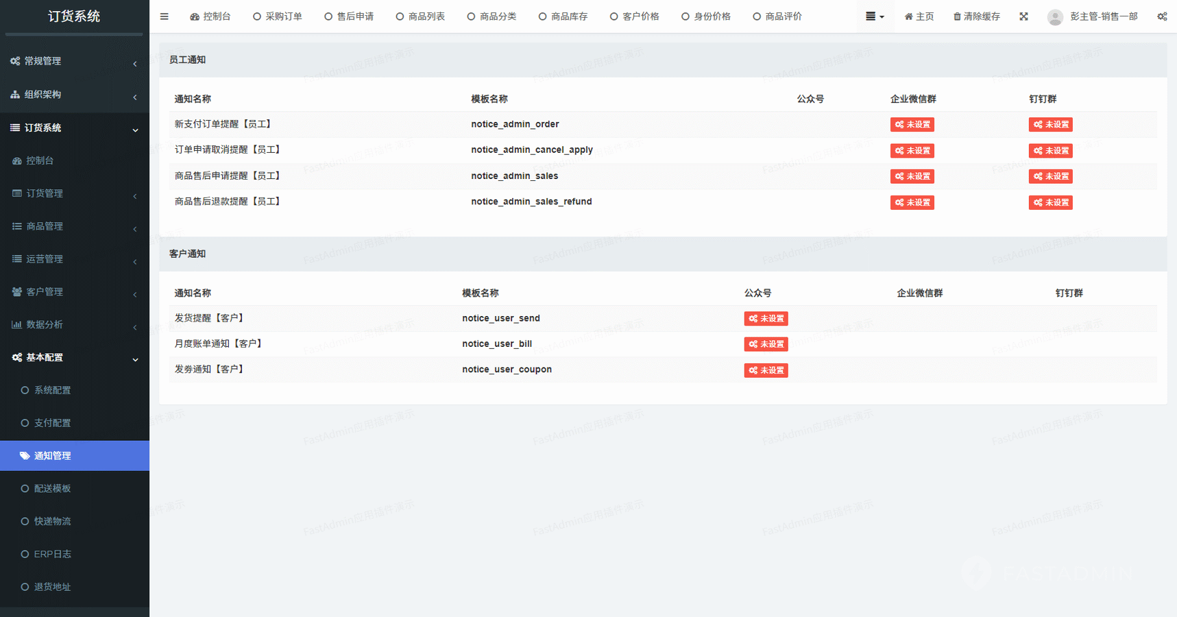Open ERP日志 in sidebar

[x=52, y=554]
